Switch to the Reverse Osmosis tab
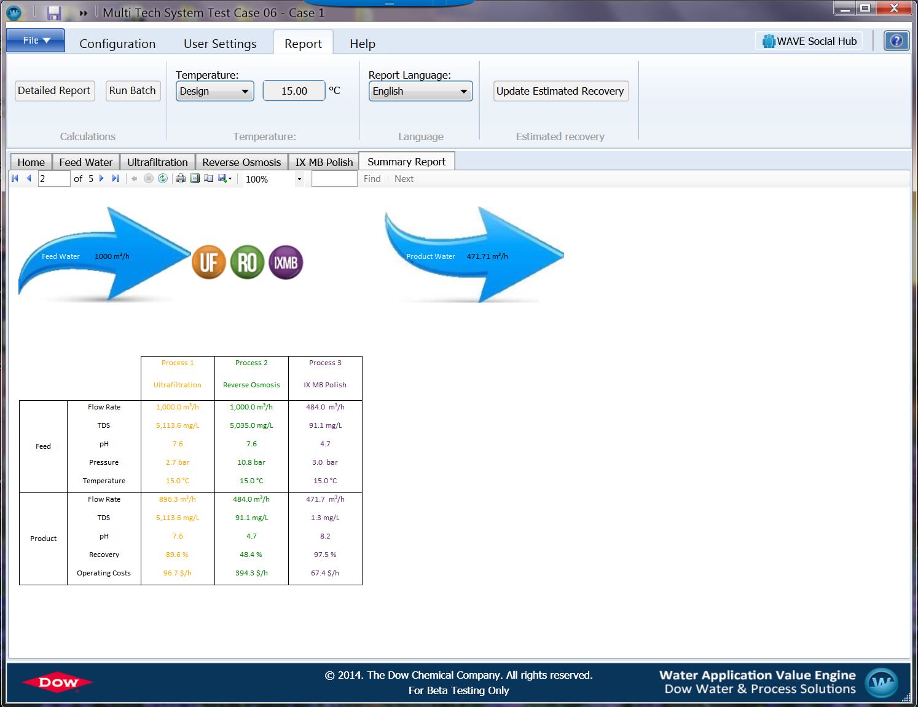This screenshot has height=707, width=918. click(241, 162)
